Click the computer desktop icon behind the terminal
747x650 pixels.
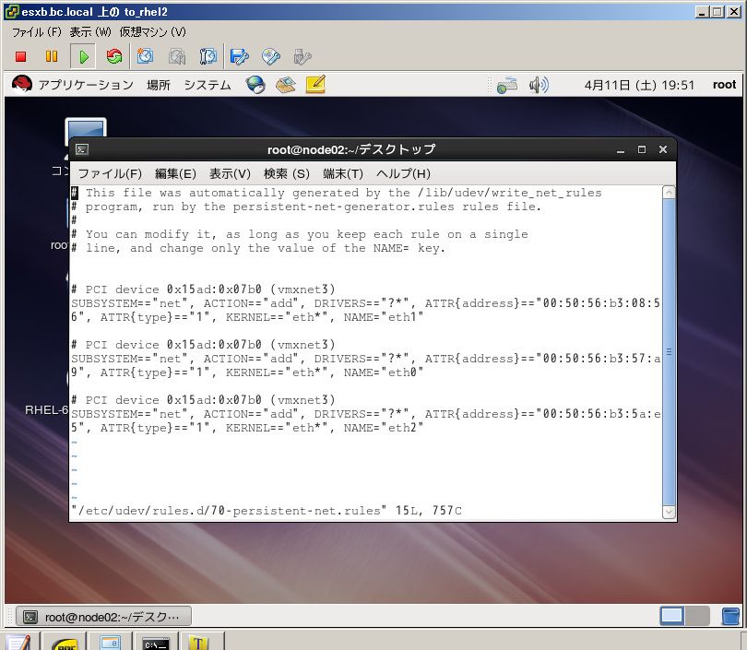pyautogui.click(x=86, y=128)
